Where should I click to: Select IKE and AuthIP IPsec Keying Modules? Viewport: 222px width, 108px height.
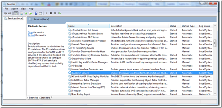140,76
